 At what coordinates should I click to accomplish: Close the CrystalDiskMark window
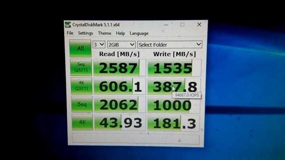pos(199,24)
